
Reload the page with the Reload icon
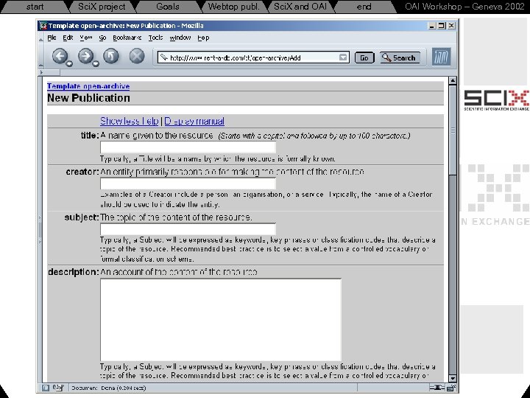[111, 56]
